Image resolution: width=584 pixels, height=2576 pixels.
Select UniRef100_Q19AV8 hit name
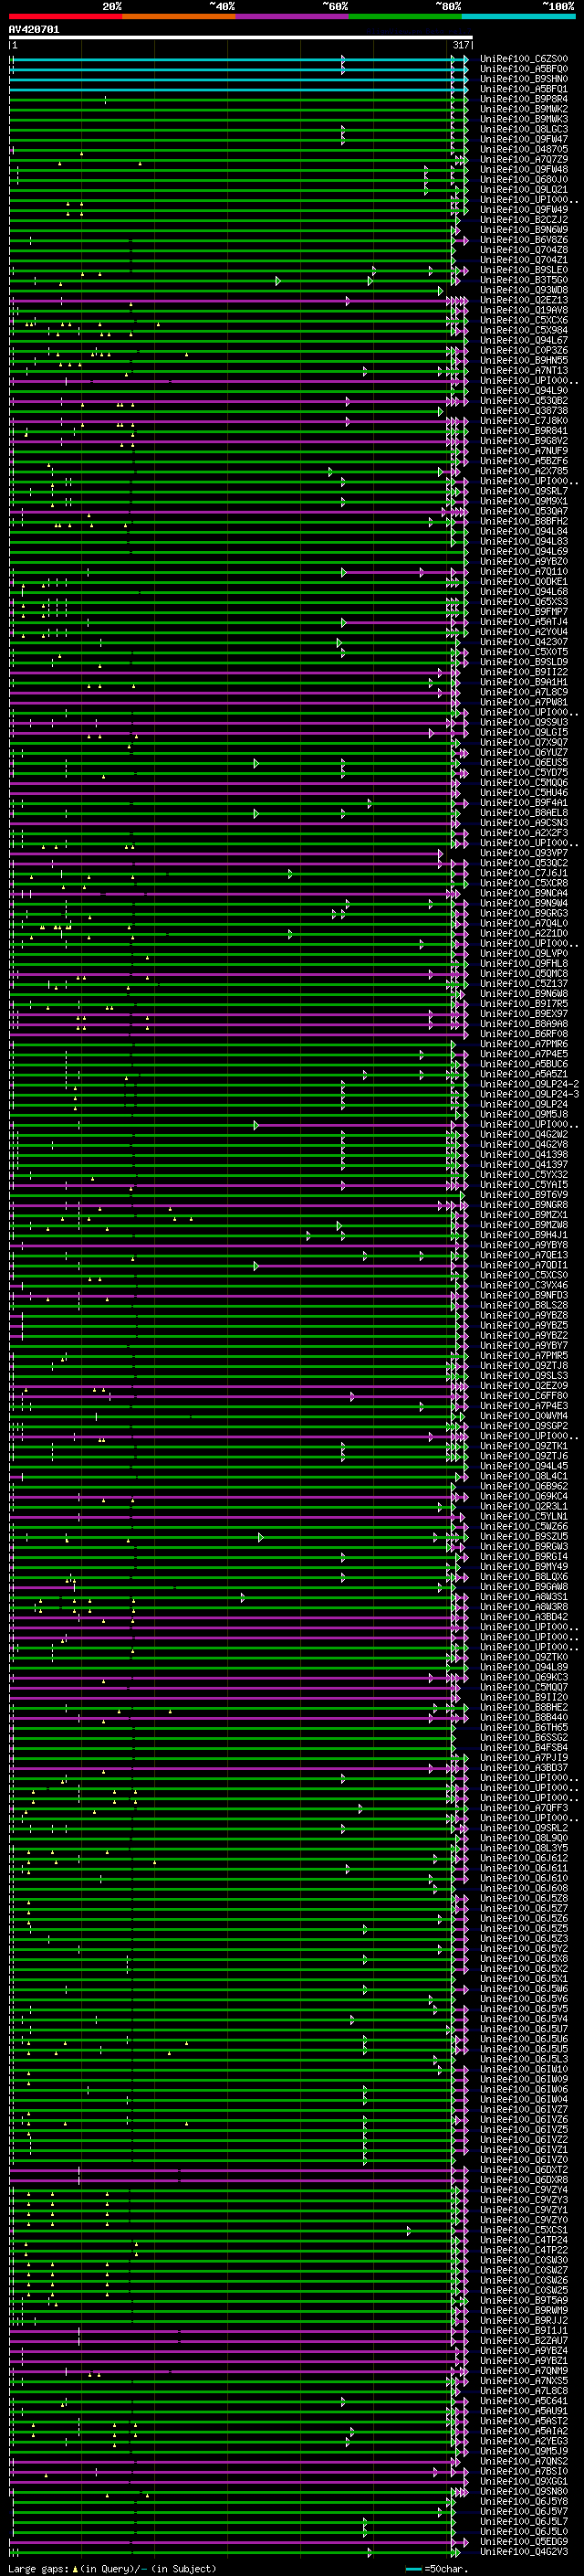coord(523,310)
